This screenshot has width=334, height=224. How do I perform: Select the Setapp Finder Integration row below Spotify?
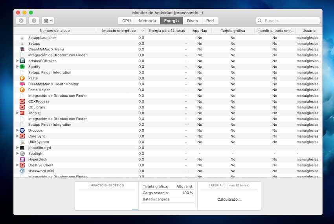[168, 72]
